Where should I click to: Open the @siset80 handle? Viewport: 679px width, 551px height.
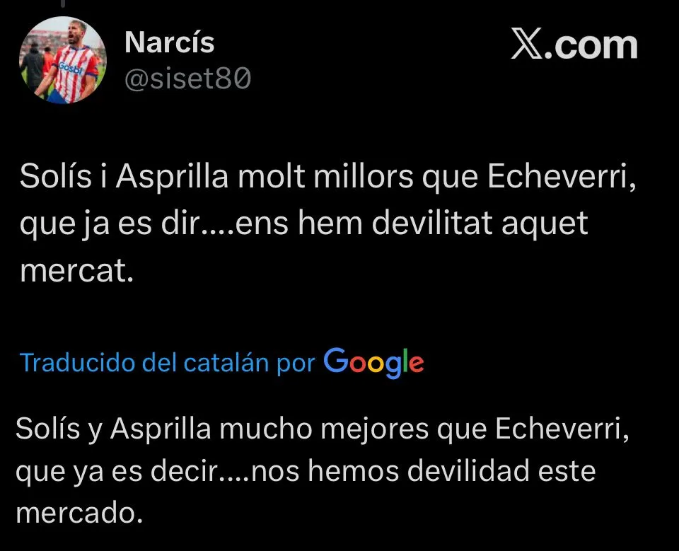187,78
